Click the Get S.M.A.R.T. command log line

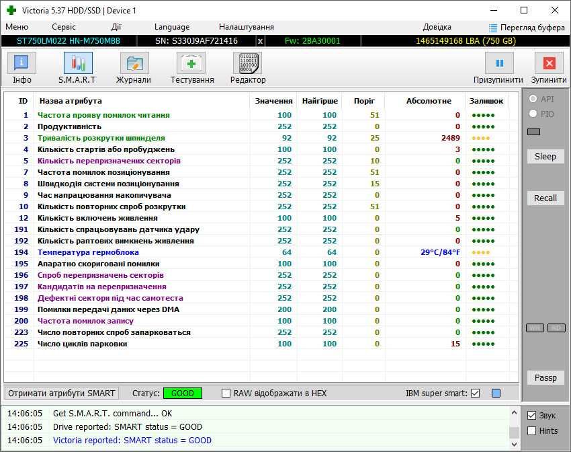coord(113,414)
